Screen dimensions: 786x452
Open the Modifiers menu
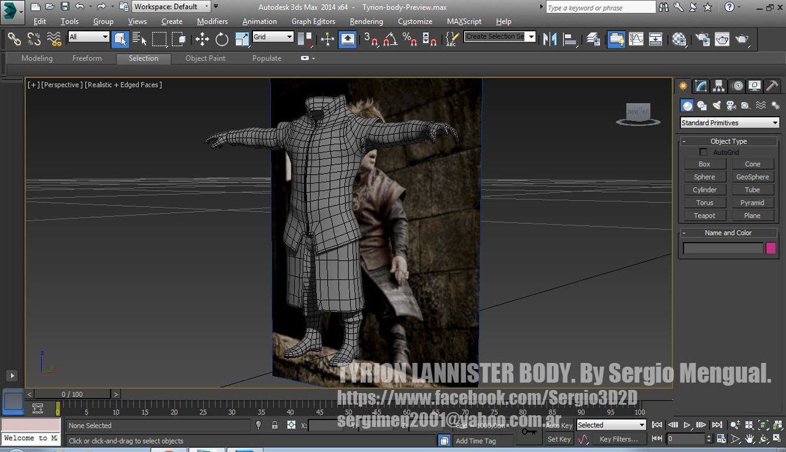pos(212,21)
